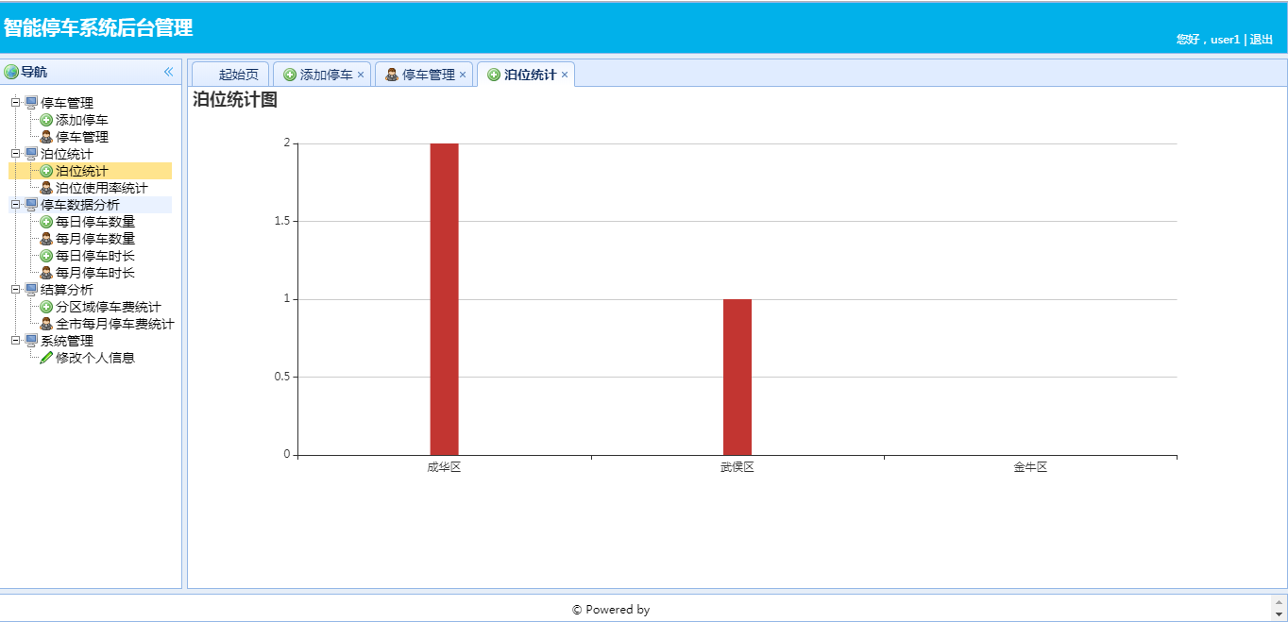Collapse the 停车管理 tree node
Viewport: 1288px width, 622px height.
pyautogui.click(x=15, y=102)
